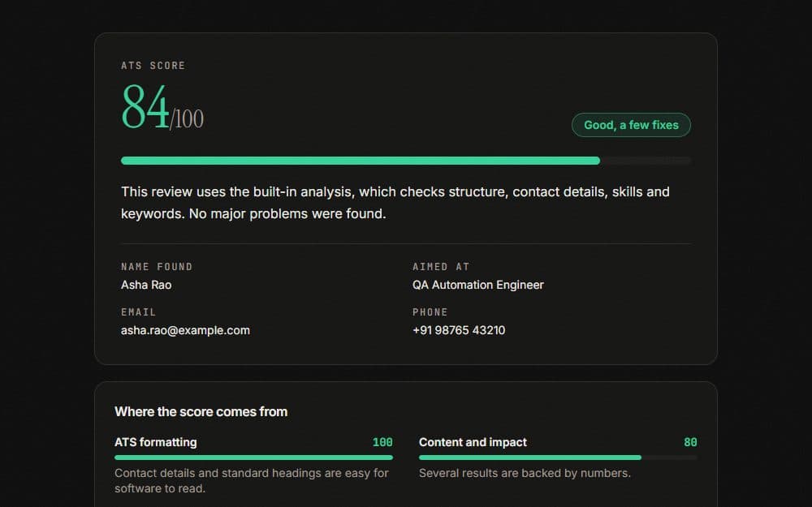Click the 'ATS formatting' label

click(x=155, y=442)
